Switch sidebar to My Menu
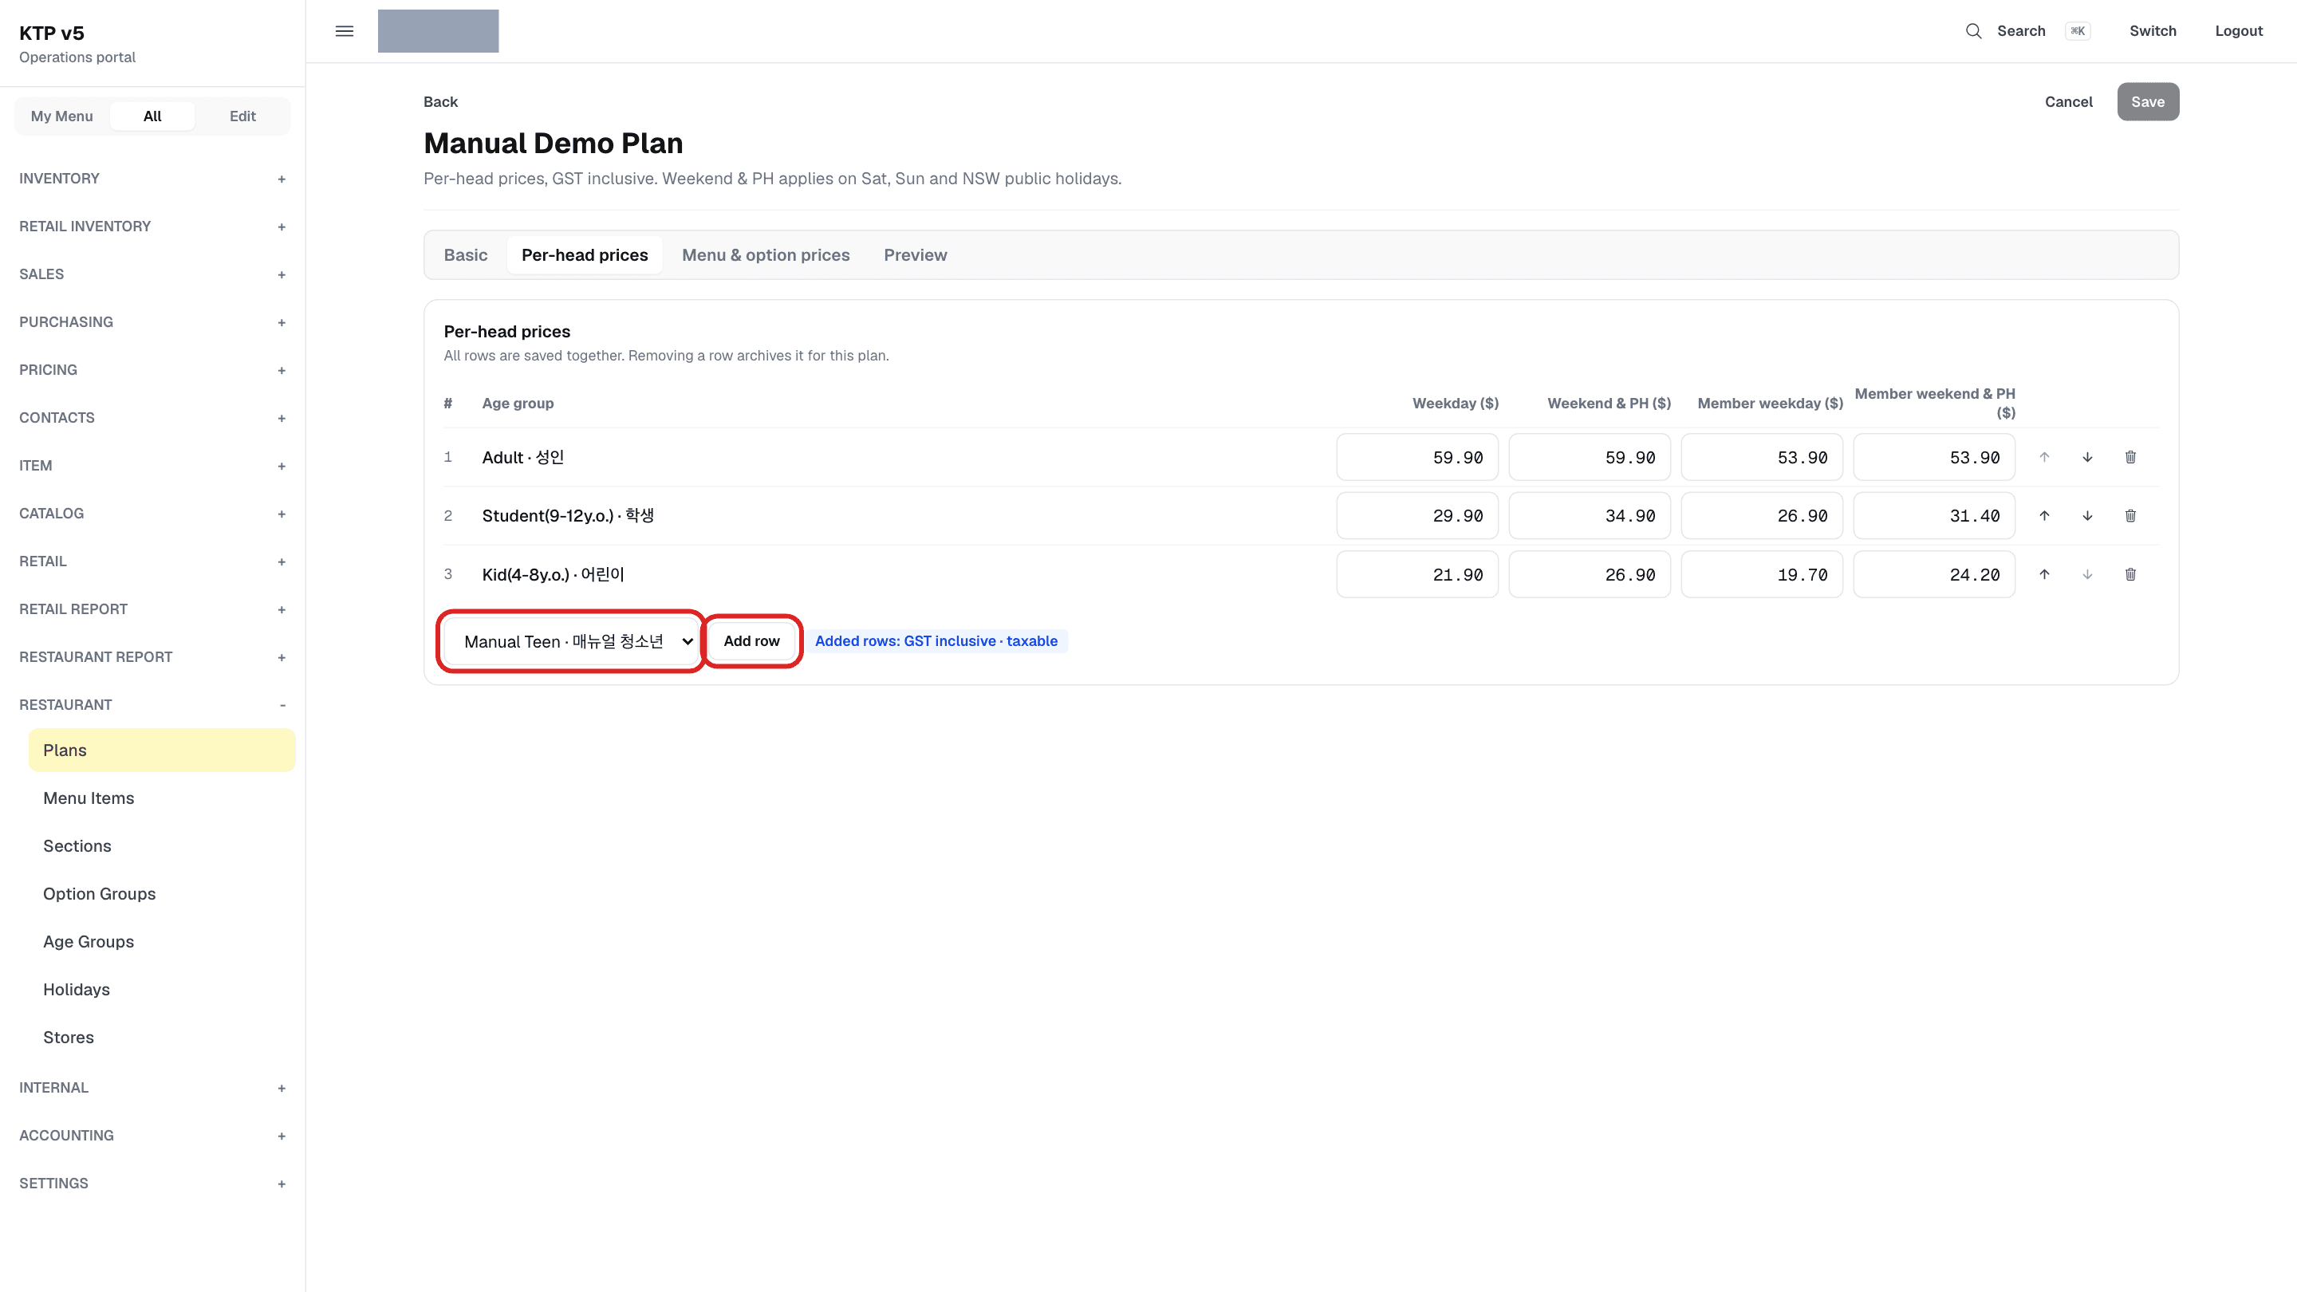The height and width of the screenshot is (1292, 2297). (x=61, y=116)
